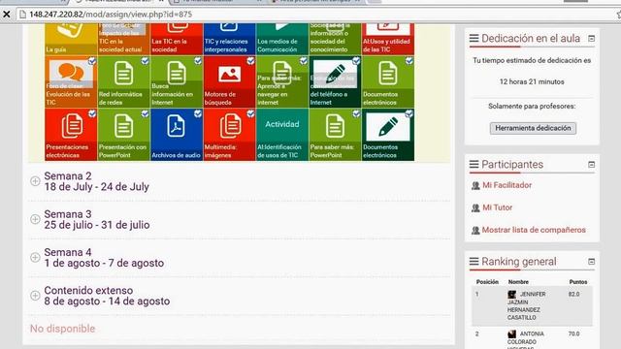The width and height of the screenshot is (621, 349).
Task: Open Archivos de audio PDF tile
Action: click(177, 135)
